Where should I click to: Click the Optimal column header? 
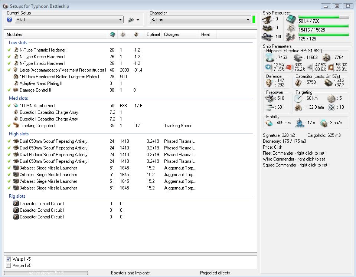(x=153, y=34)
